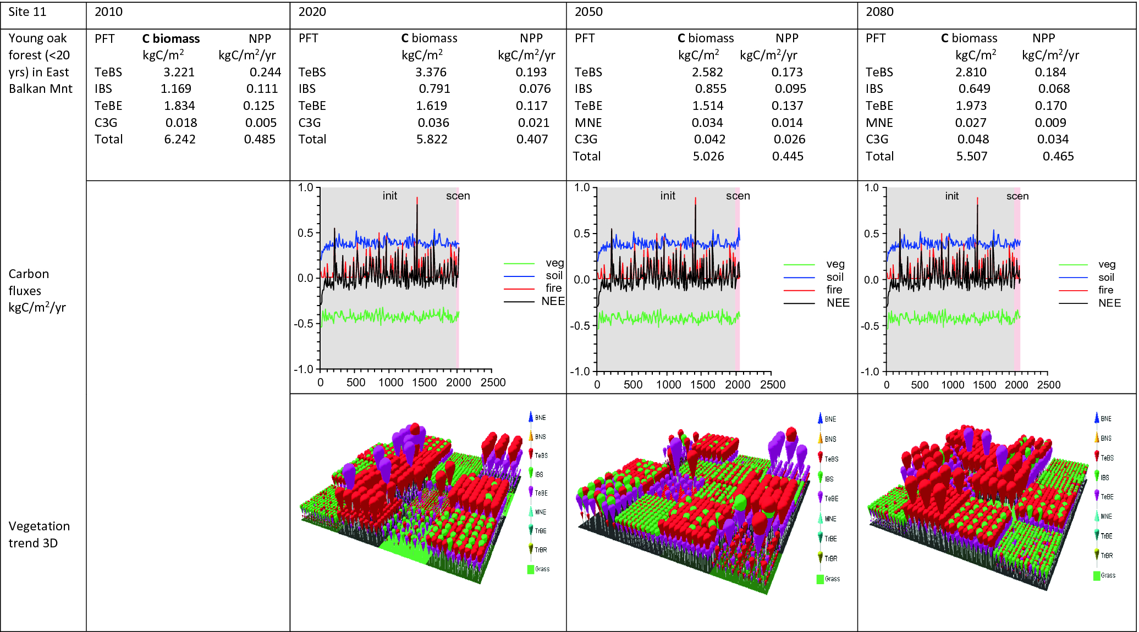Click the 2080 TeBE biomass 1.973
Viewport: 1139px width, 632px height.
[x=971, y=106]
